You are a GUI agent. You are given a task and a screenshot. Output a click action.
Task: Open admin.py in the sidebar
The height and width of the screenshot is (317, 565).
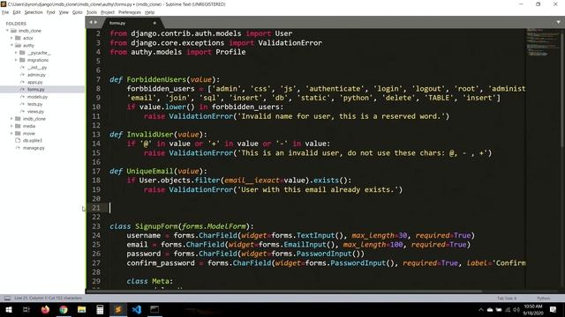click(36, 75)
